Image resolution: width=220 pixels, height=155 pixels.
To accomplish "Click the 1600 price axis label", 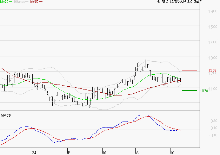I will (x=213, y=11).
